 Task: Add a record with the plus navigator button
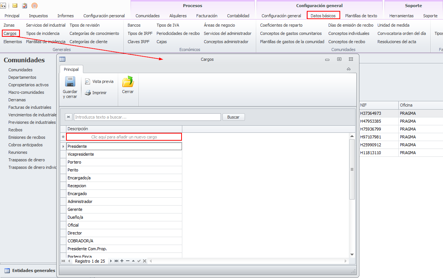[x=122, y=261]
